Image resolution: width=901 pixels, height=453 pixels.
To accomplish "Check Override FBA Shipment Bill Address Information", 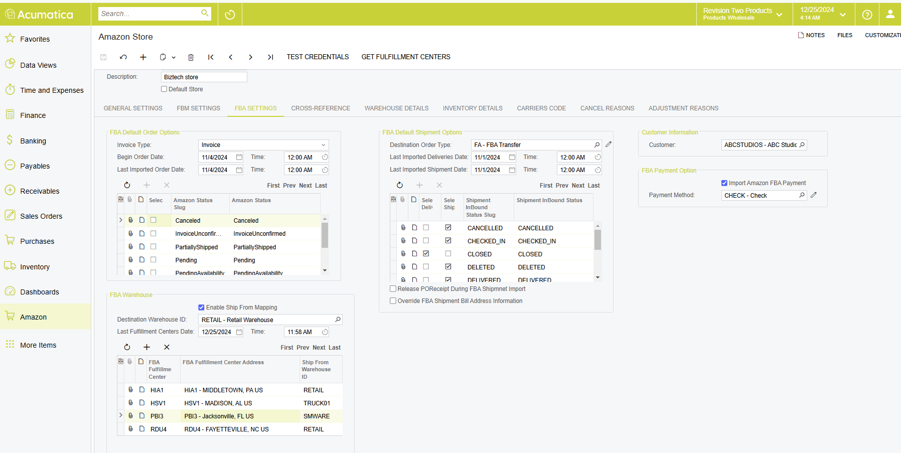I will click(393, 301).
